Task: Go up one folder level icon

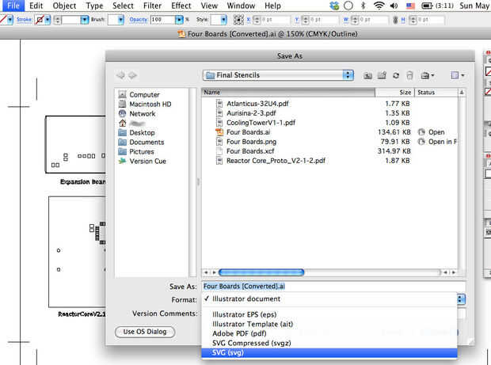Action: [367, 75]
